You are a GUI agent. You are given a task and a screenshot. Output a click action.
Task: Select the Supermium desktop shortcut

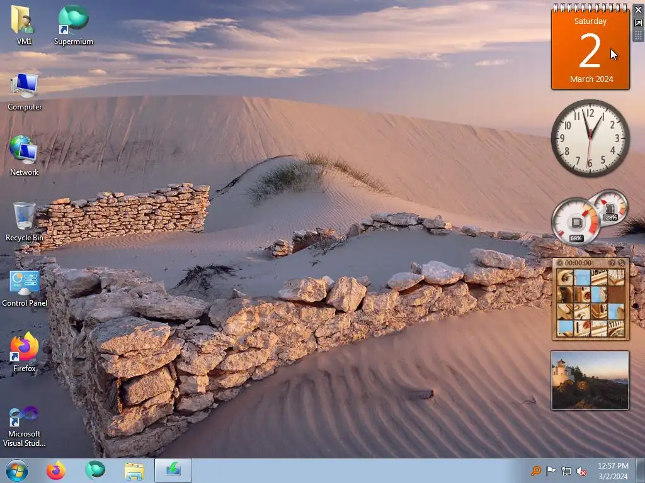[73, 25]
